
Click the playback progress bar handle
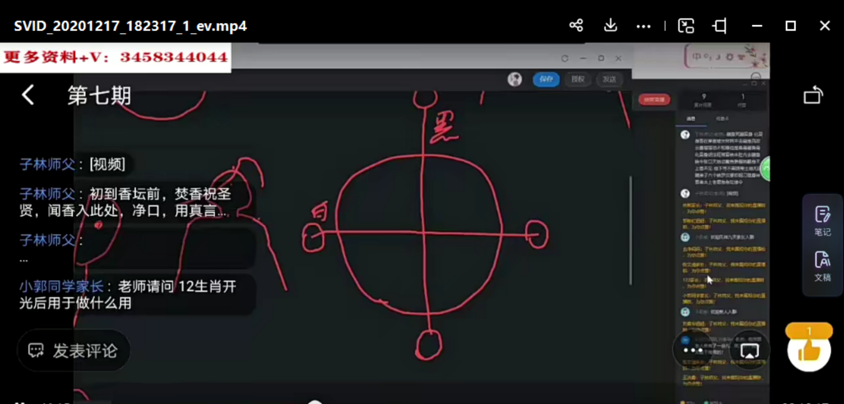315,402
